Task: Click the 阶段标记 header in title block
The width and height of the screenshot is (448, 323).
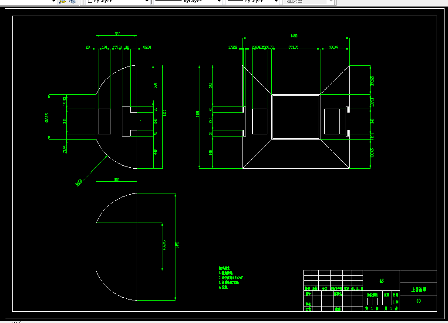Action: coord(372,295)
